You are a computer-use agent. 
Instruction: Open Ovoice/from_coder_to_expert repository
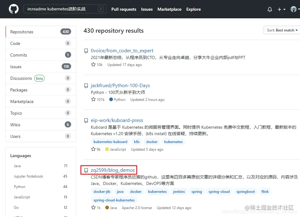[x=122, y=50]
